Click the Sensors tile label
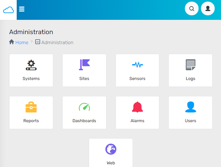Image resolution: width=221 pixels, height=167 pixels. click(x=137, y=78)
